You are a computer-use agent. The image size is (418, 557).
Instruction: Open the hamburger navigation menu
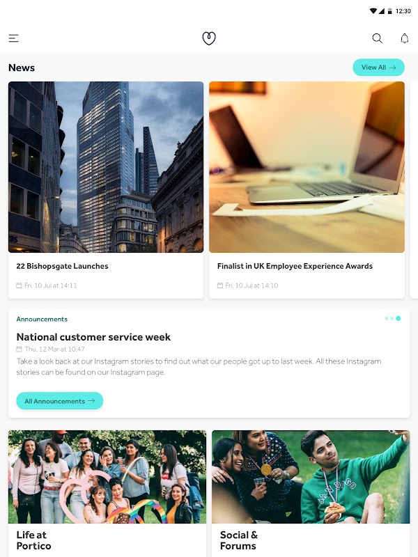(x=13, y=38)
